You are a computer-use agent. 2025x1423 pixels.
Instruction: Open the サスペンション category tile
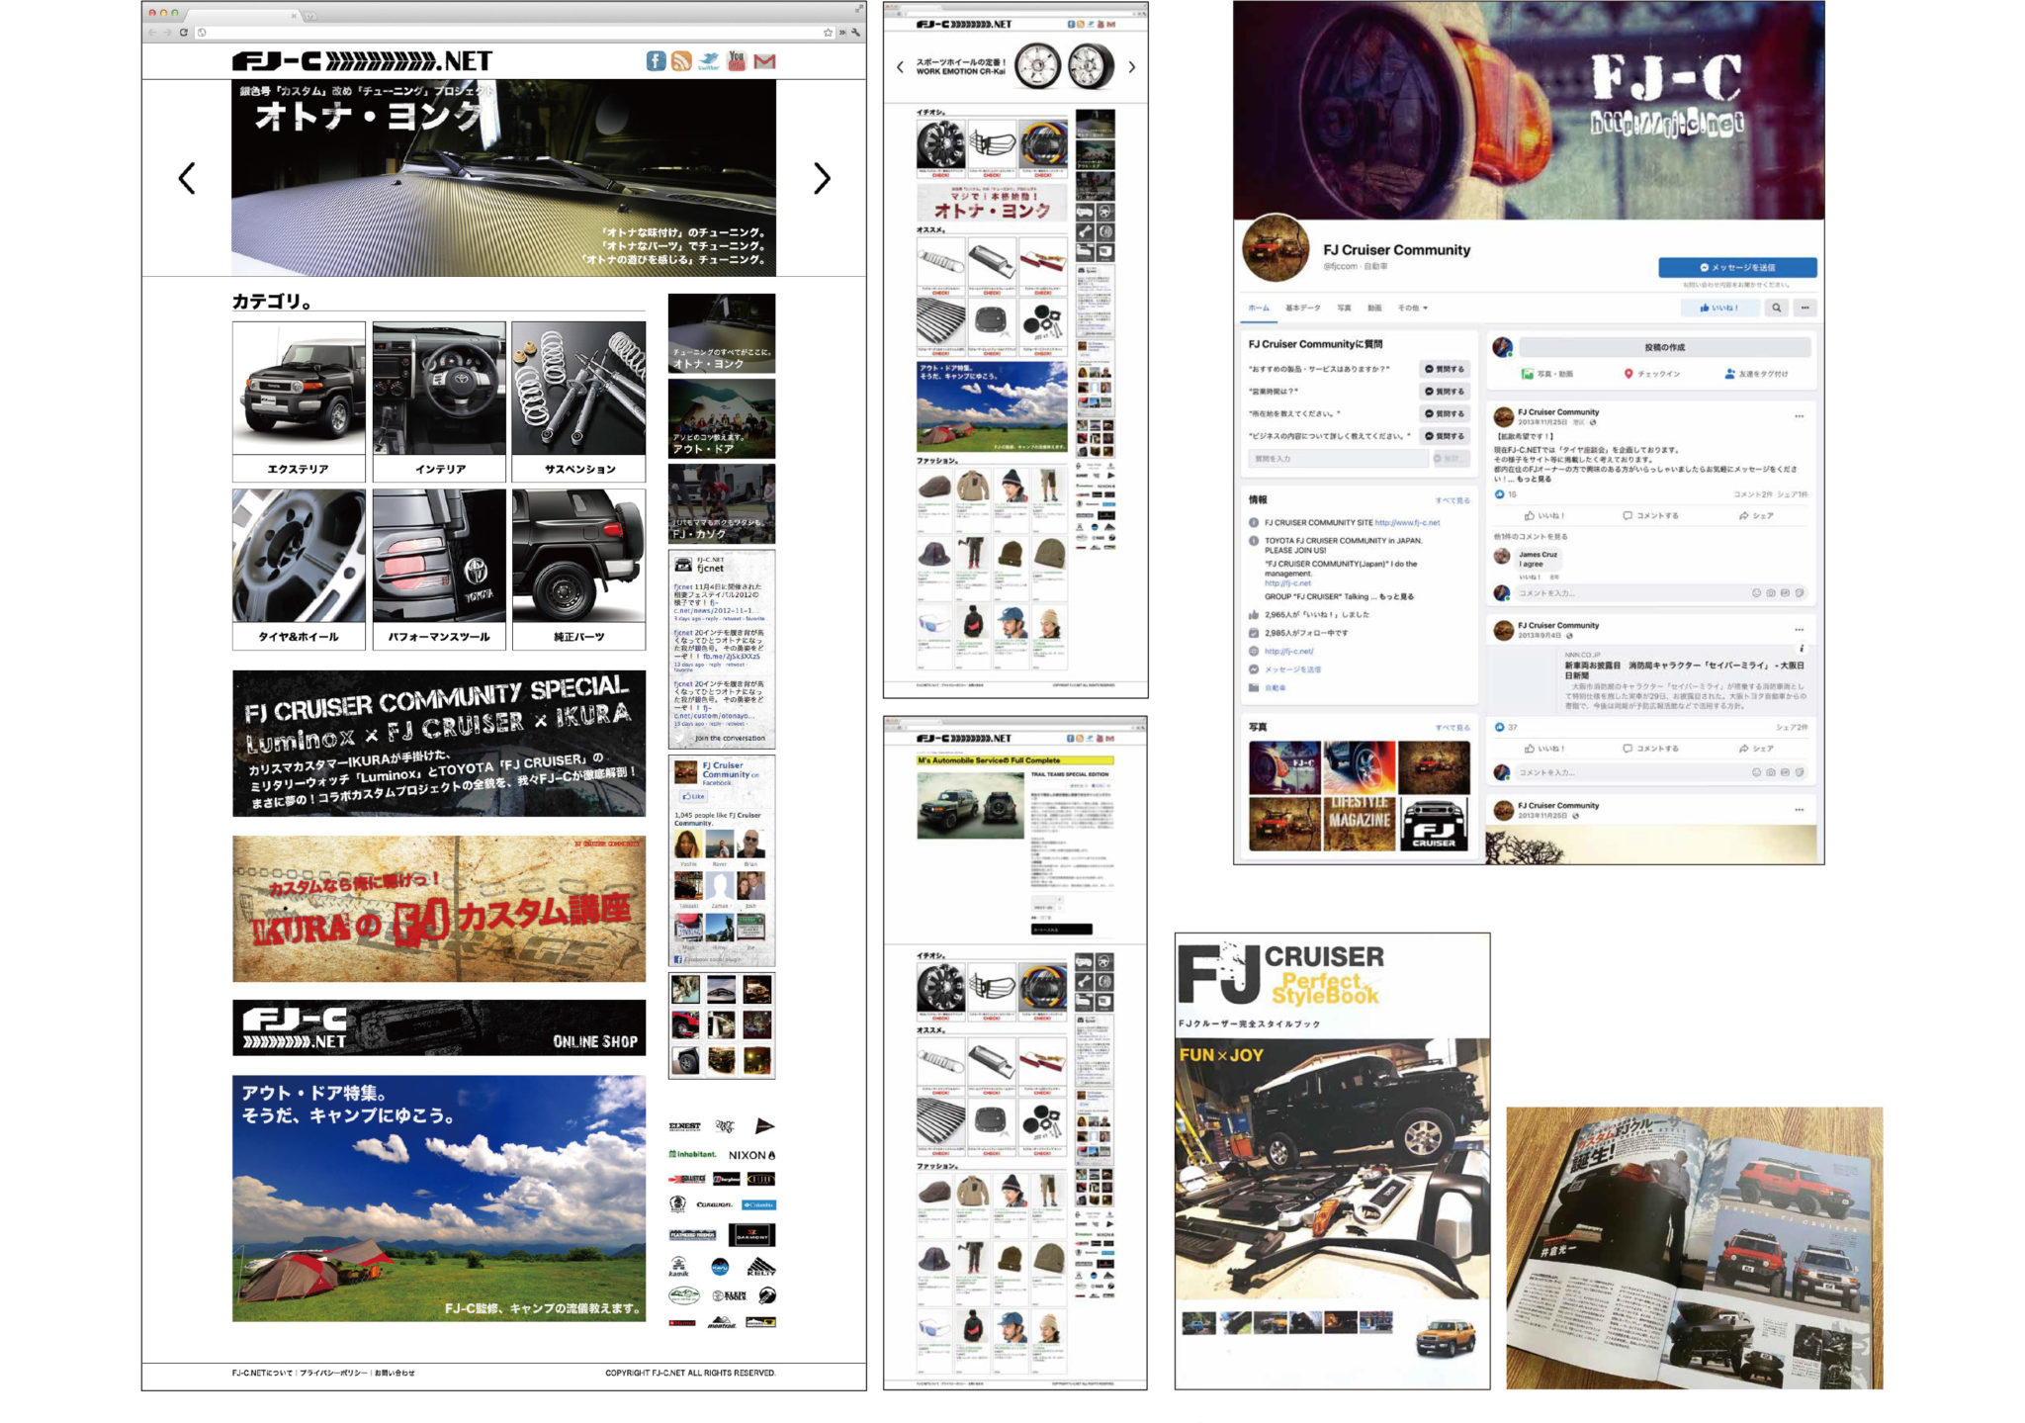pyautogui.click(x=578, y=401)
